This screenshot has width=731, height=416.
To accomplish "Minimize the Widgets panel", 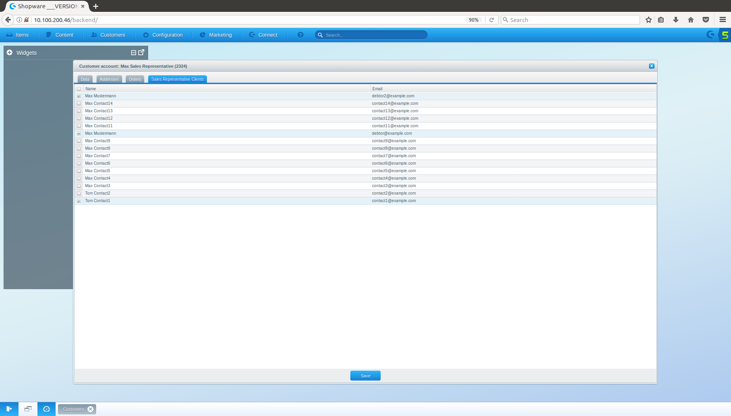I will pyautogui.click(x=134, y=52).
